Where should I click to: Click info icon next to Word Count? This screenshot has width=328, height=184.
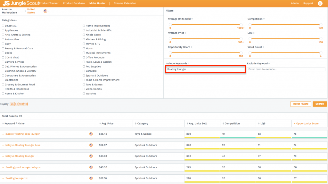[263, 47]
